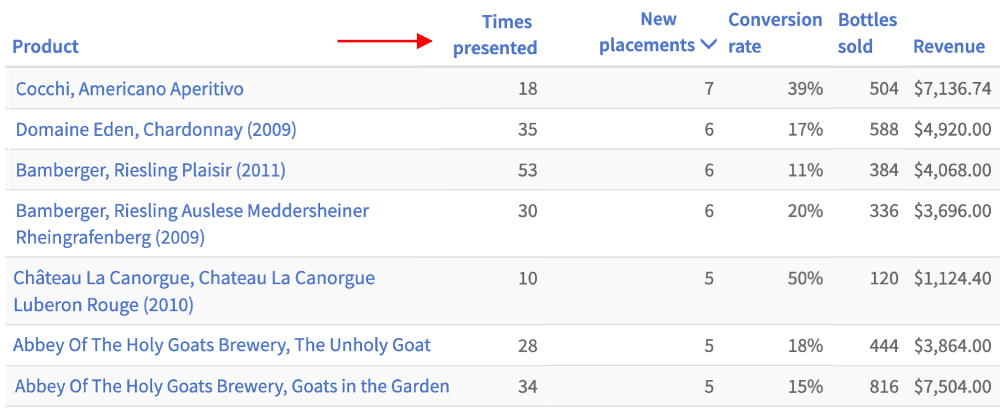The image size is (1003, 410).
Task: Open Bamberger, Riesling Plaisir (2011) link
Action: pos(150,170)
